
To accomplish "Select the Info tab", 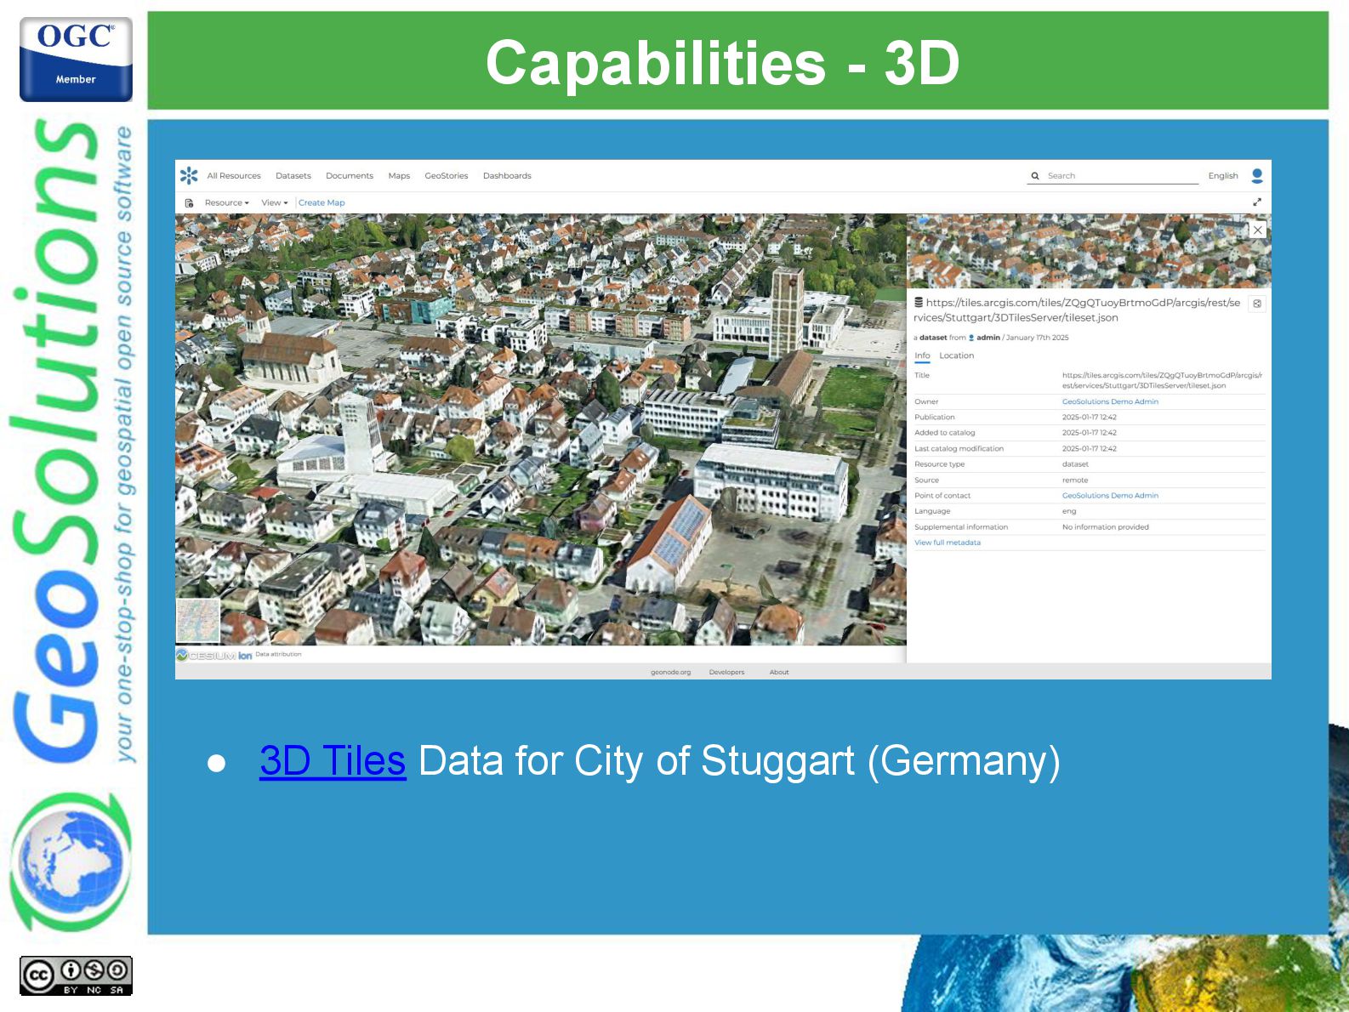I will [922, 355].
